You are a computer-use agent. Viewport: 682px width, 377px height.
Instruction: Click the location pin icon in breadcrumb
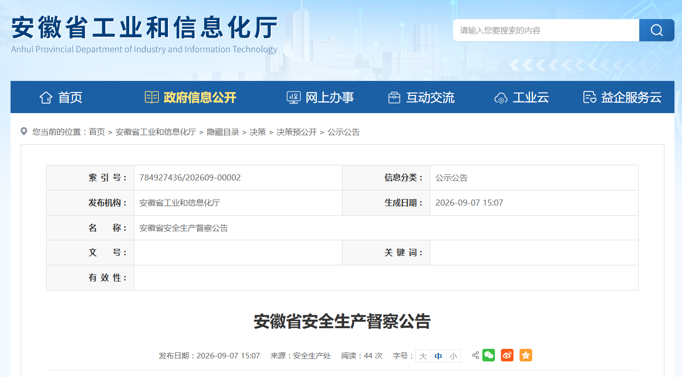24,132
